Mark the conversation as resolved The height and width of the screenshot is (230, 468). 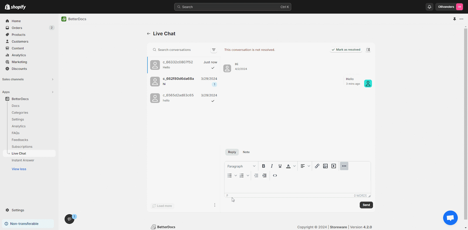[346, 50]
